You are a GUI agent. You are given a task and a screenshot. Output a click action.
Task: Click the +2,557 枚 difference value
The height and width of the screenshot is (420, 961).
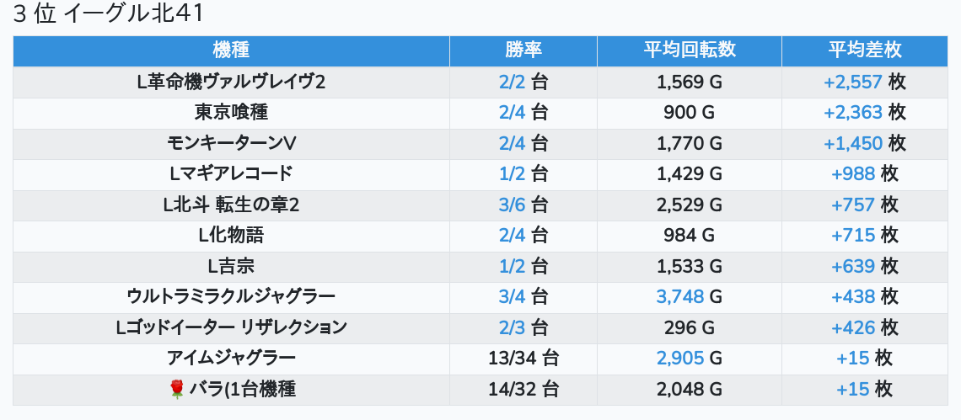click(853, 82)
